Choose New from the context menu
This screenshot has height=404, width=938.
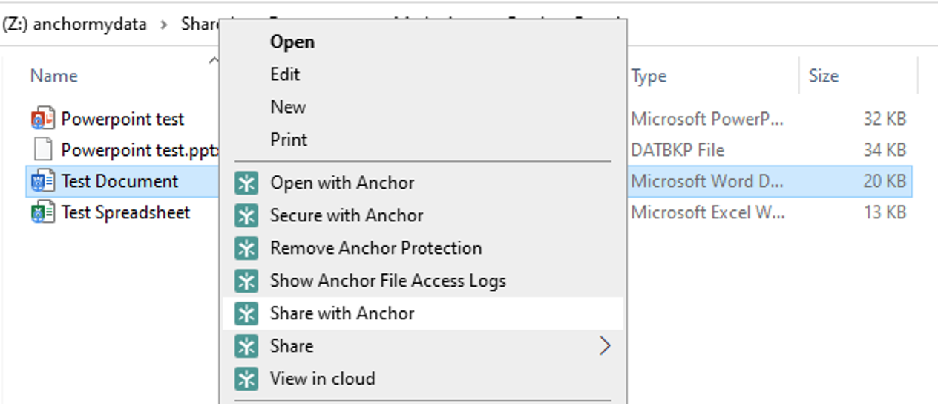pos(288,107)
